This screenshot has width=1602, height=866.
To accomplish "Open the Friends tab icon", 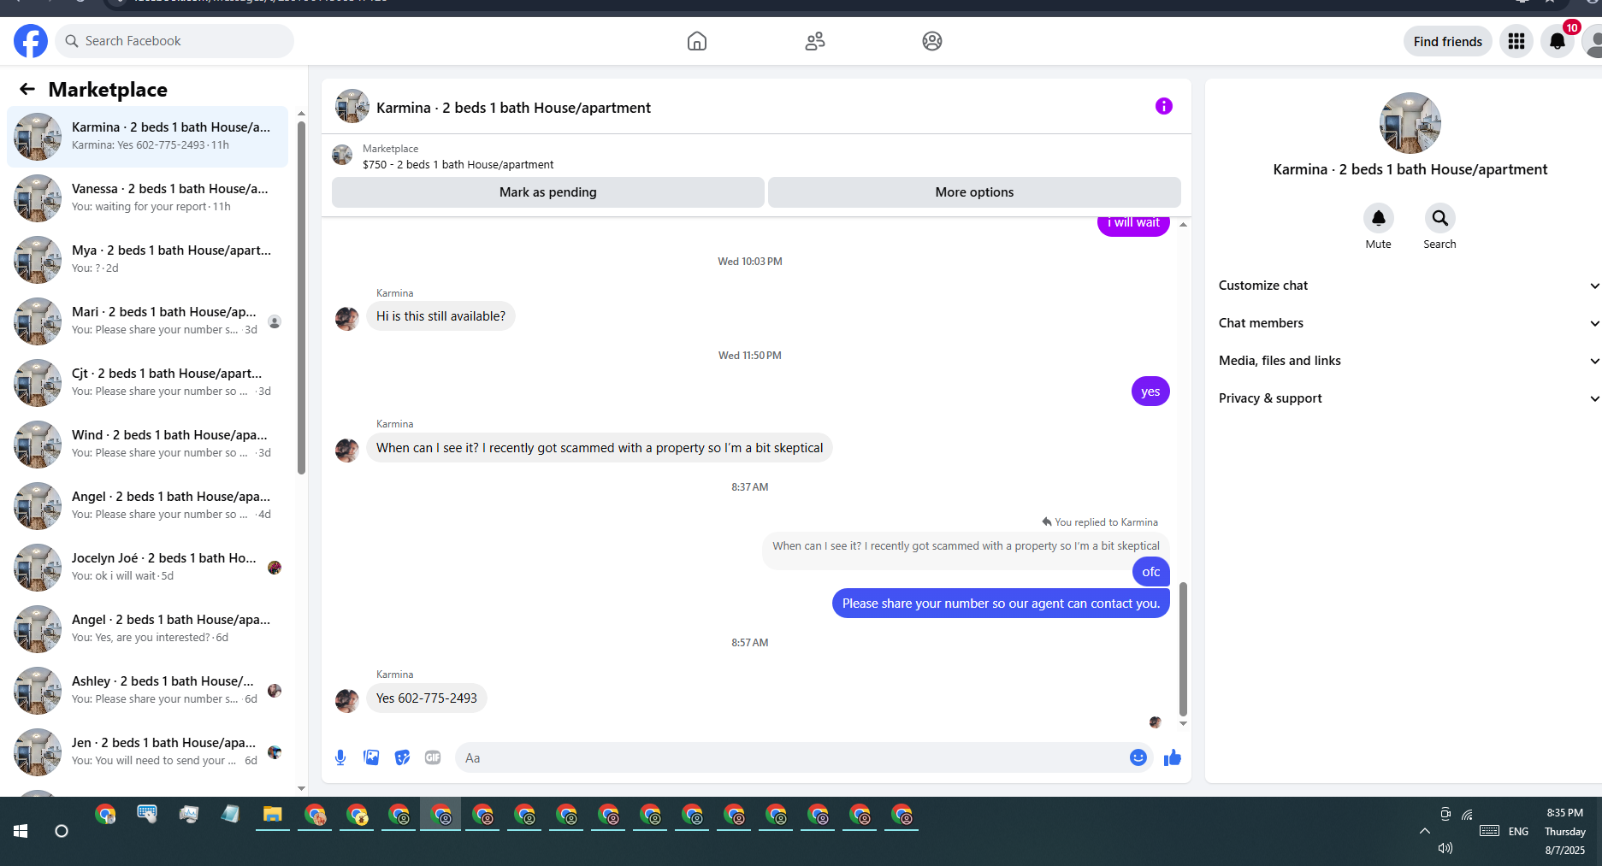I will (815, 41).
